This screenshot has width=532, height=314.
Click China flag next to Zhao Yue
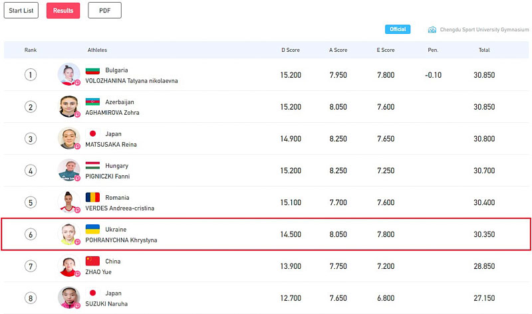coord(92,261)
